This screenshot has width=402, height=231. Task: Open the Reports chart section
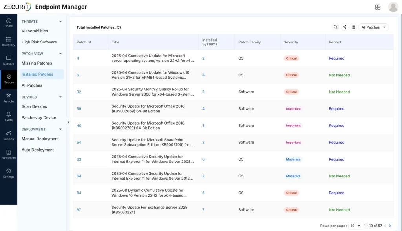[x=9, y=135]
